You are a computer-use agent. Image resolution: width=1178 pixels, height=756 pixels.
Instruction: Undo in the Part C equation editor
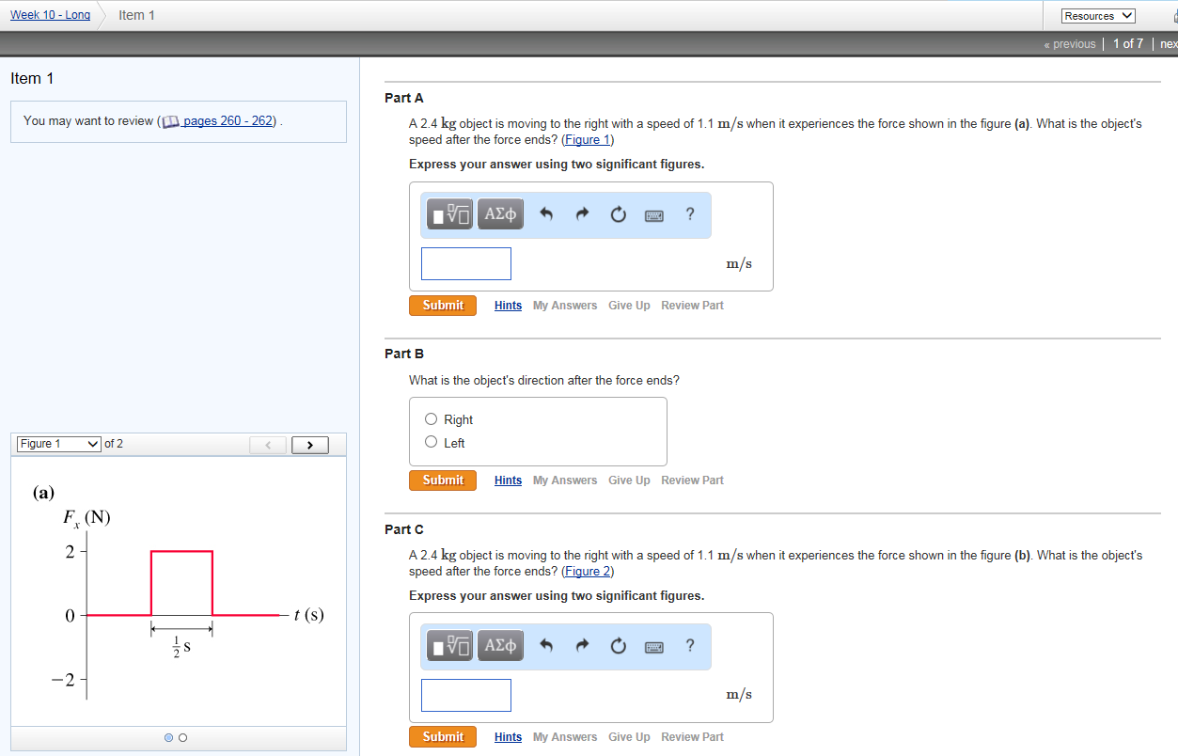pyautogui.click(x=545, y=645)
